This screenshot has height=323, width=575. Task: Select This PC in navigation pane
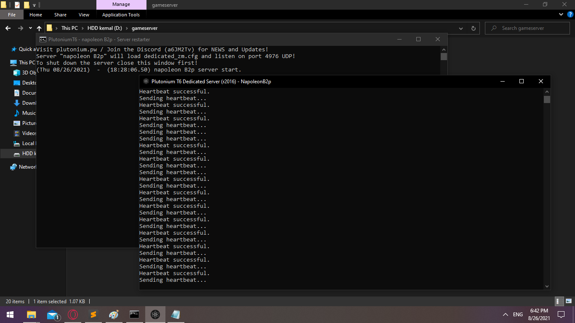tap(23, 62)
